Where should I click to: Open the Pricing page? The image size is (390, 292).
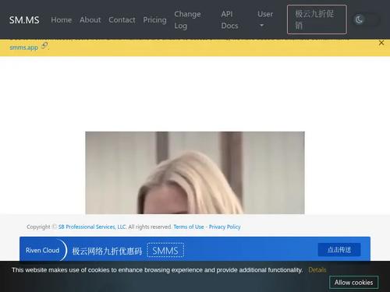coord(154,19)
